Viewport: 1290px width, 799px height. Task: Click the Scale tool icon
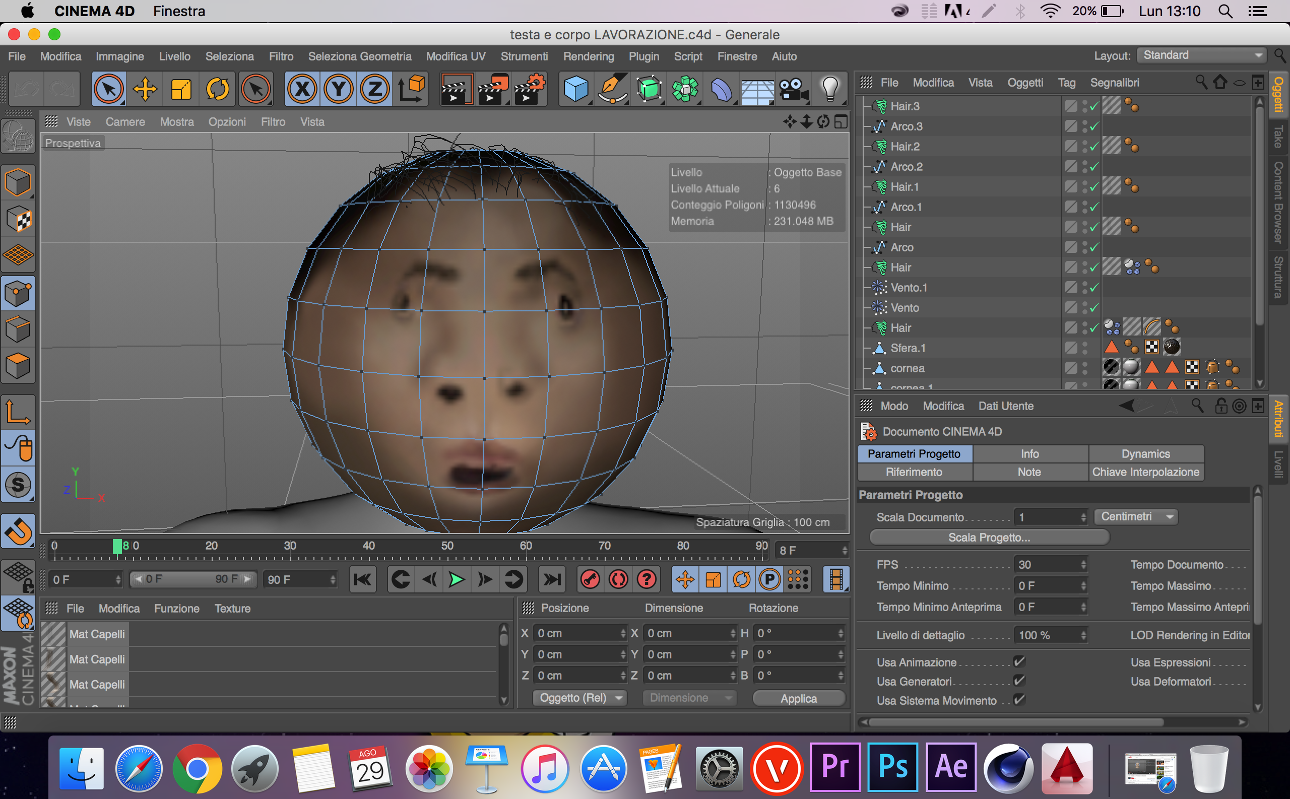181,89
